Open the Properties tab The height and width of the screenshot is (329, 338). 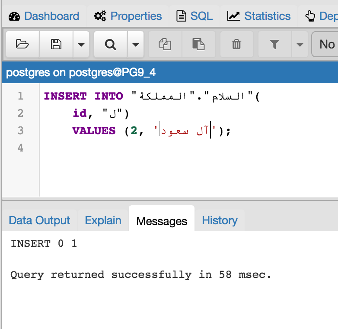point(128,16)
